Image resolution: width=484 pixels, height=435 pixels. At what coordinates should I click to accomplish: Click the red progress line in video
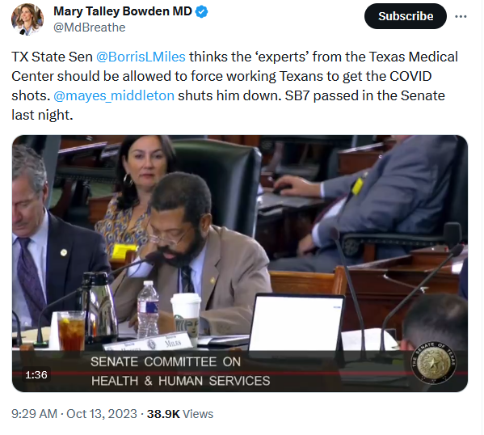[x=240, y=374]
